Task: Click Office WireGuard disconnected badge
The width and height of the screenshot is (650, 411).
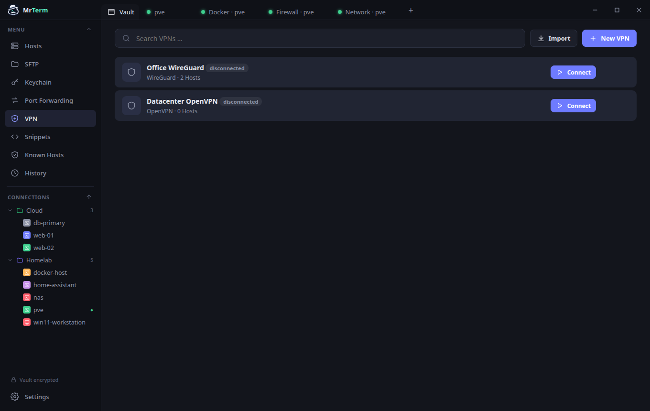Action: click(x=227, y=68)
